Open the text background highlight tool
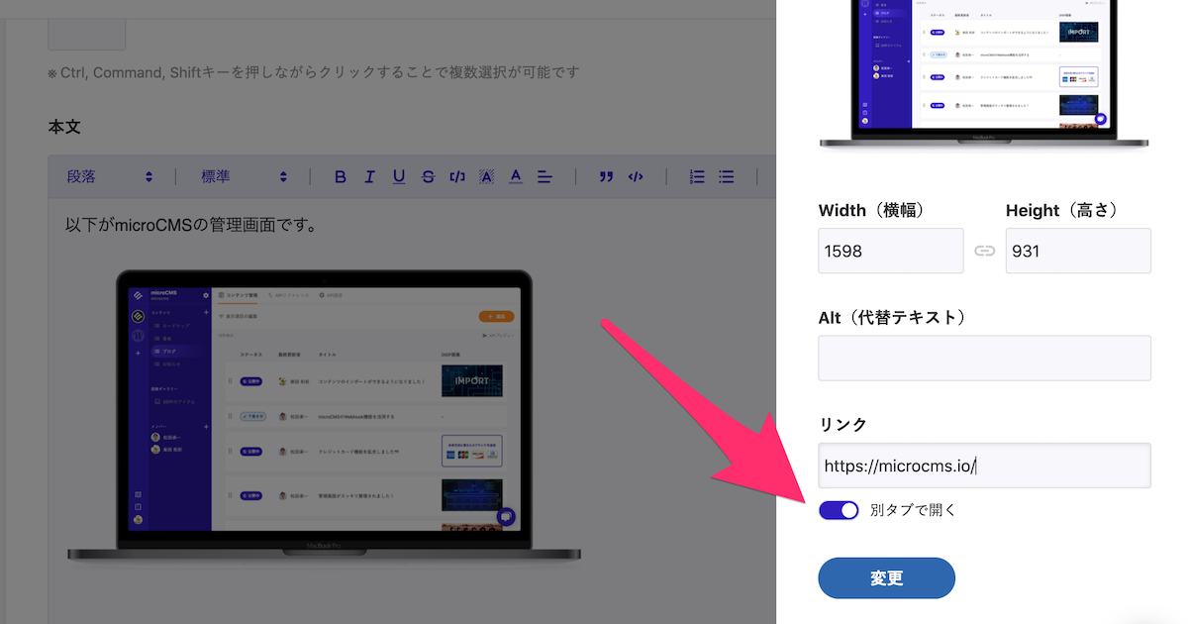 click(486, 177)
